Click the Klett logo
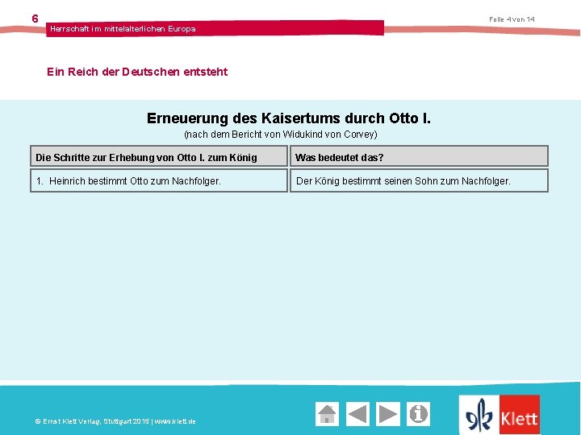 click(x=499, y=415)
